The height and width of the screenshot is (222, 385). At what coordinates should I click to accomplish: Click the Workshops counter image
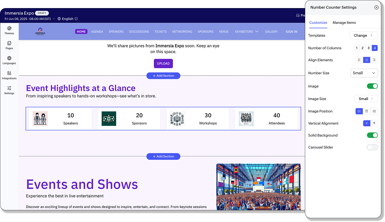178,119
